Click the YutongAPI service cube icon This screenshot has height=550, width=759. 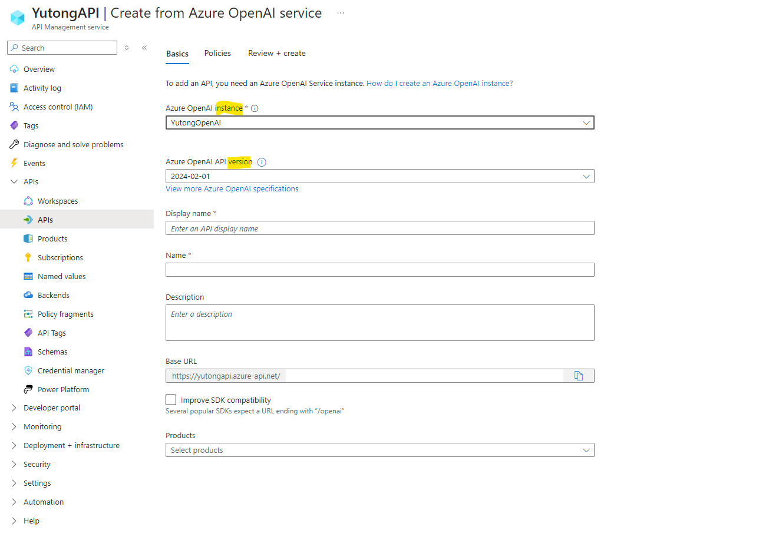coord(18,18)
